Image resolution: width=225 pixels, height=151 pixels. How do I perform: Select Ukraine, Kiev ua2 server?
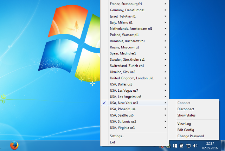tap(134, 72)
